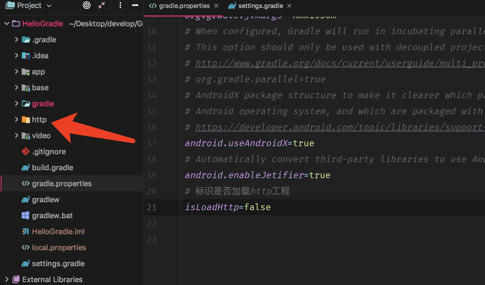The image size is (485, 285).
Task: Close the gradle.properties tab
Action: 216,6
